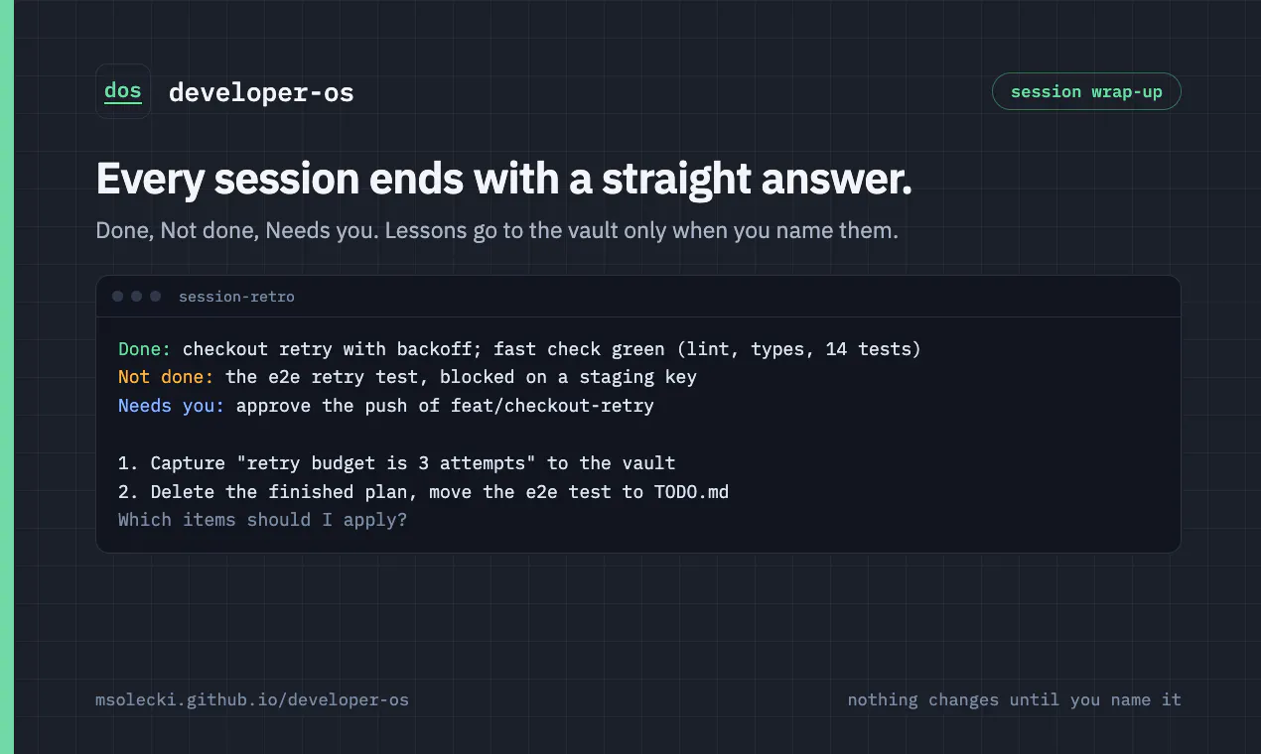Click the Which items should I apply prompt
1261x754 pixels.
pyautogui.click(x=263, y=520)
